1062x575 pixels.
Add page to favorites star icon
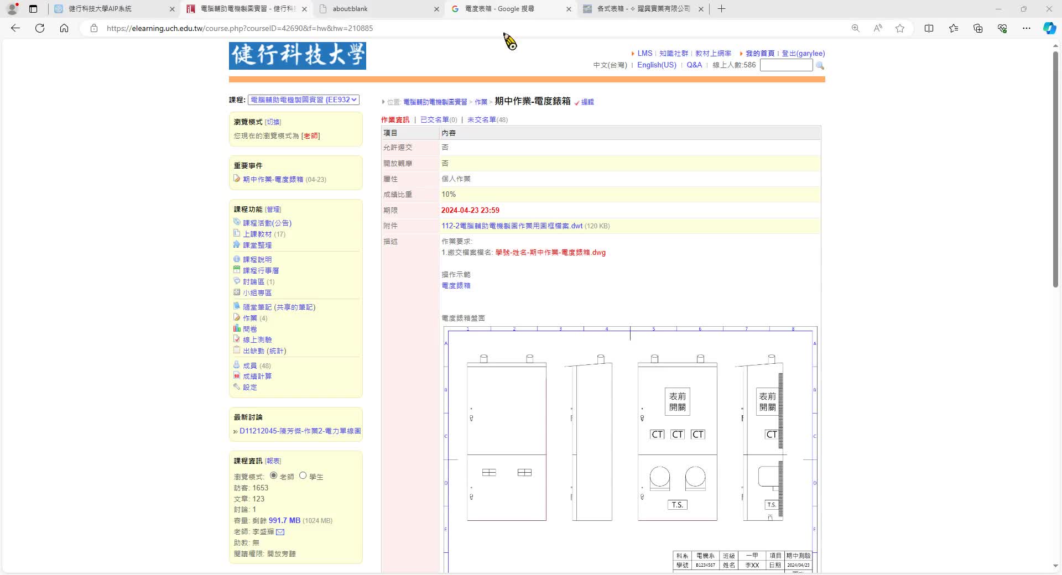pos(900,28)
